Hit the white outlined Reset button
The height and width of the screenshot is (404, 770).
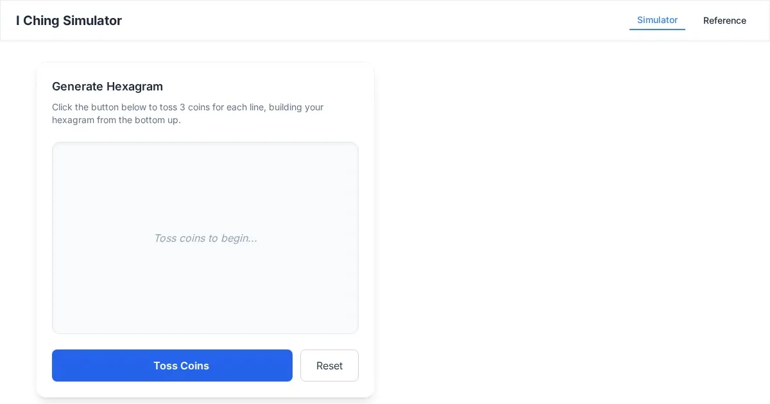329,366
